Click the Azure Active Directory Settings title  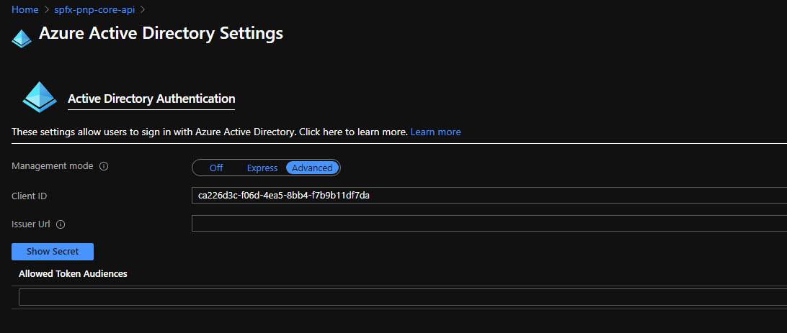tap(161, 33)
